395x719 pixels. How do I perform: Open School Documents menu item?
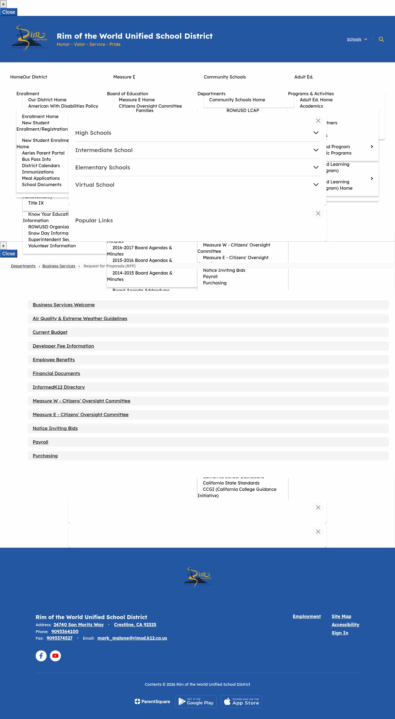[x=42, y=185]
